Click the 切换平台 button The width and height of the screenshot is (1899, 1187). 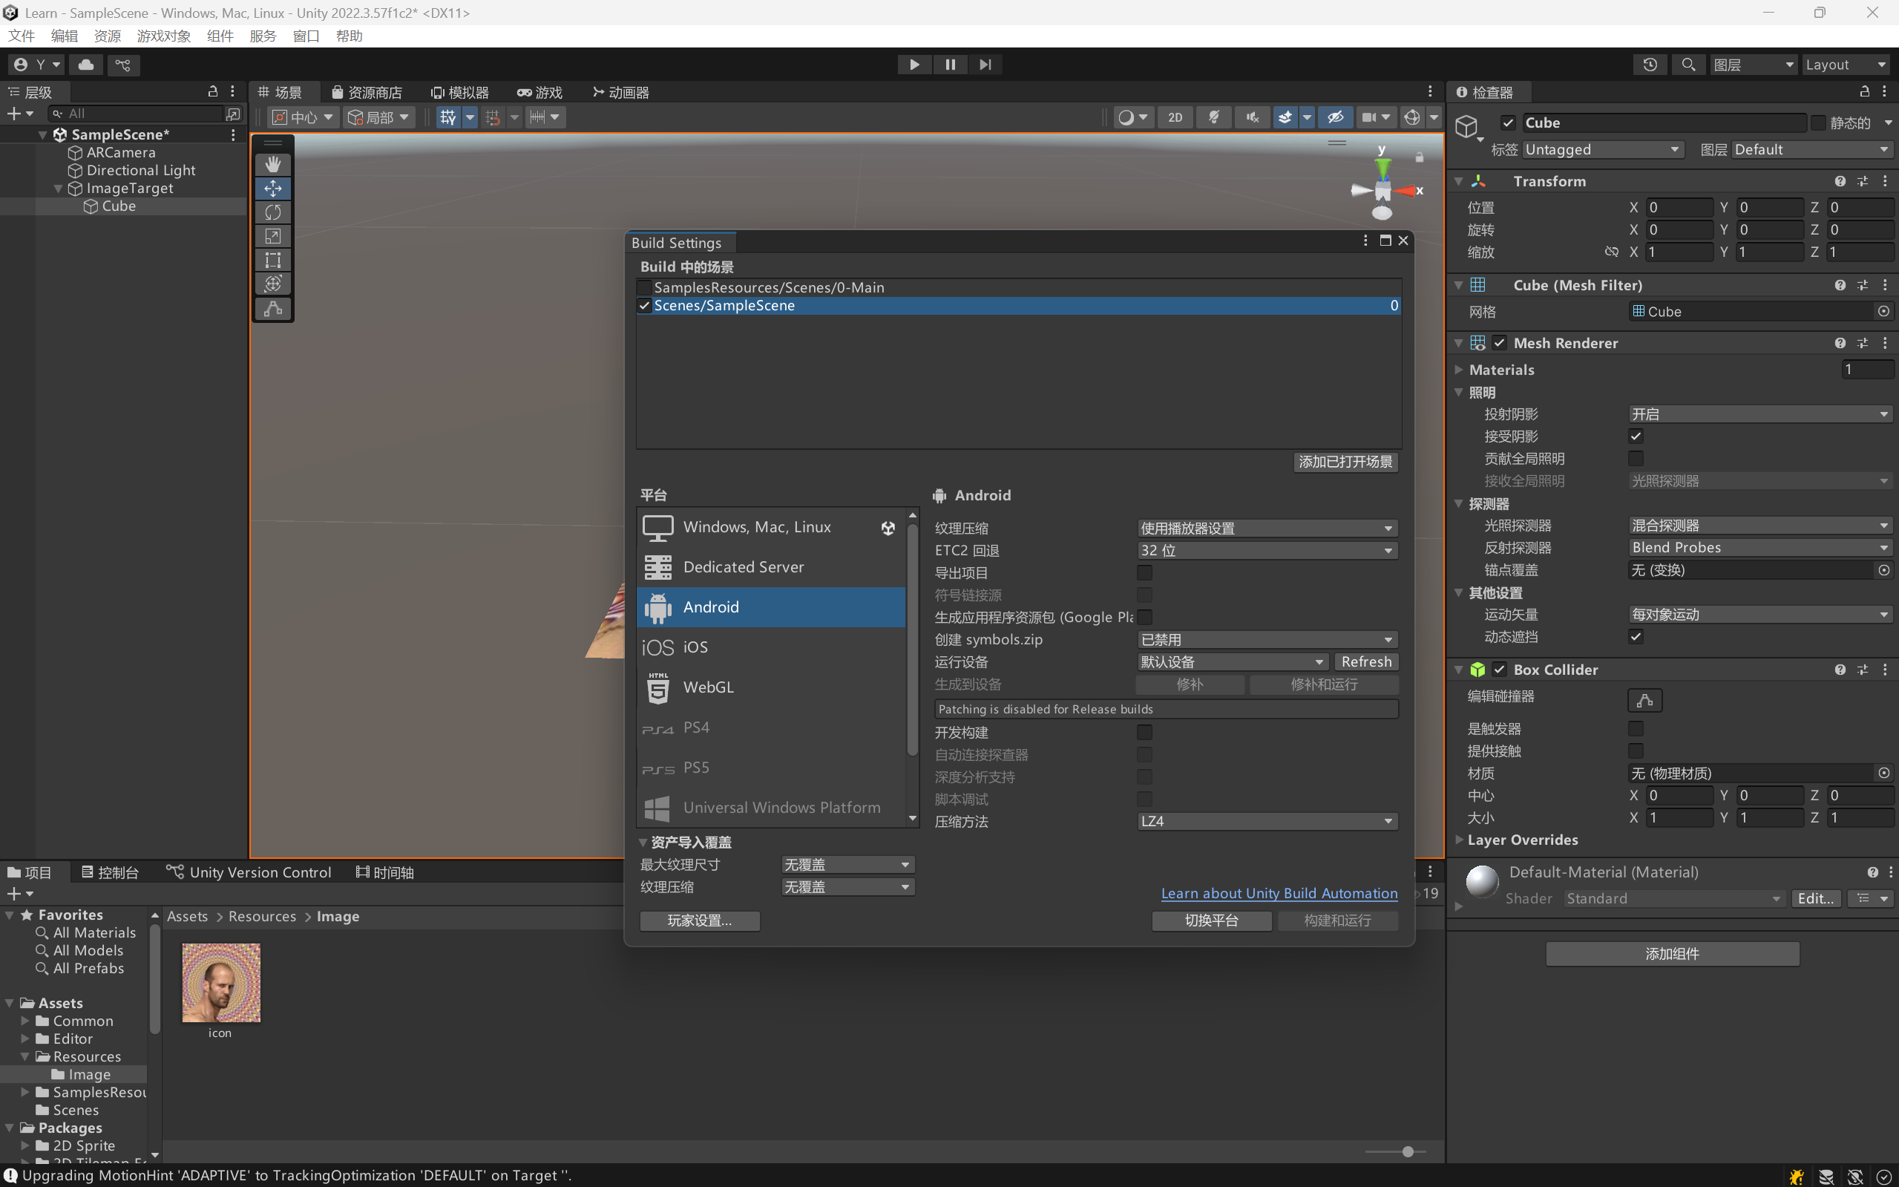click(x=1211, y=920)
